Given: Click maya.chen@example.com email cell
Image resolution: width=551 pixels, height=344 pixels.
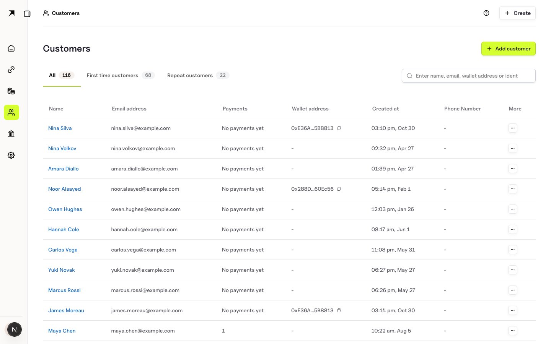Looking at the screenshot, I should [x=143, y=331].
